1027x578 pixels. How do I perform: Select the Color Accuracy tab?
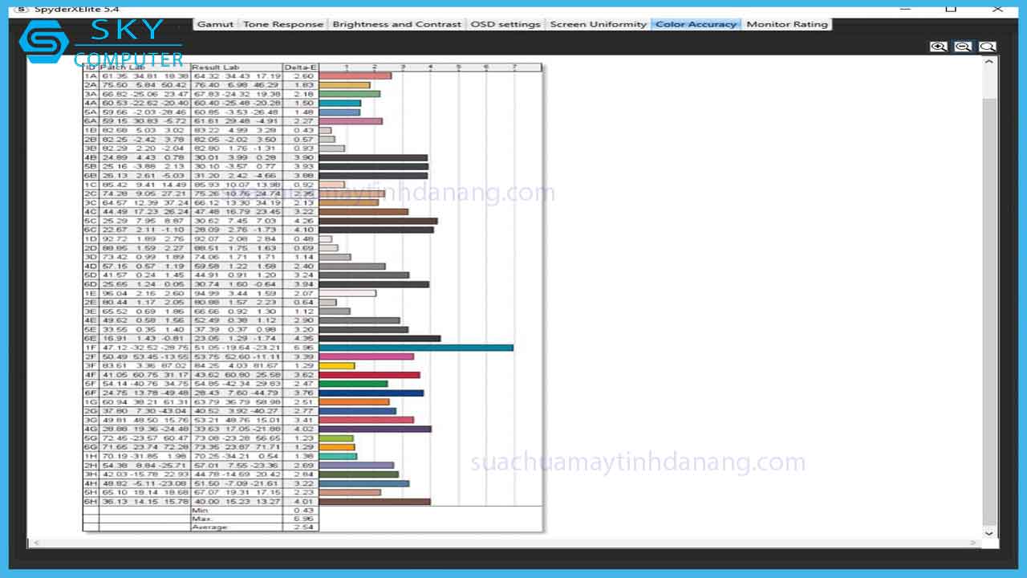[x=696, y=24]
